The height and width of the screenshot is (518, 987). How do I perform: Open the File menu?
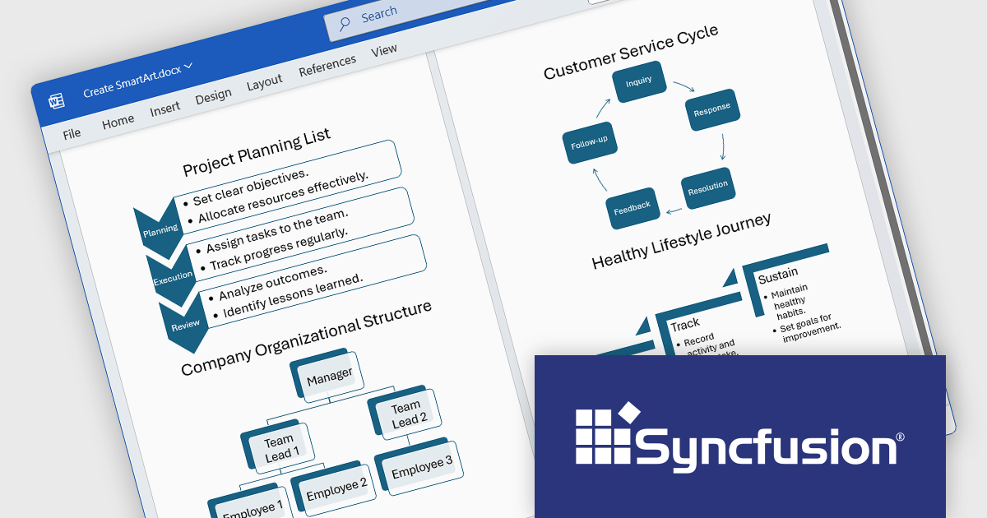click(72, 133)
